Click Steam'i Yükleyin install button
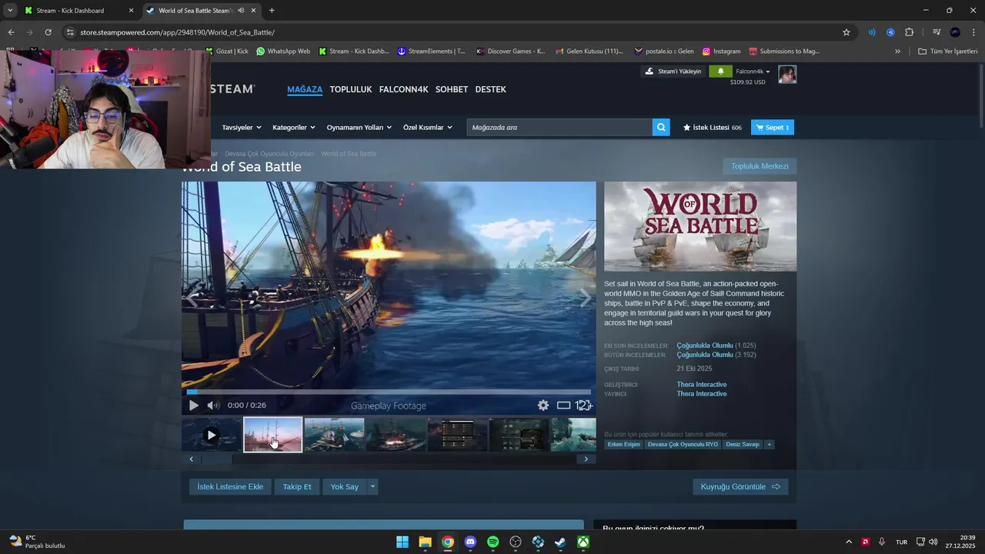 [673, 72]
